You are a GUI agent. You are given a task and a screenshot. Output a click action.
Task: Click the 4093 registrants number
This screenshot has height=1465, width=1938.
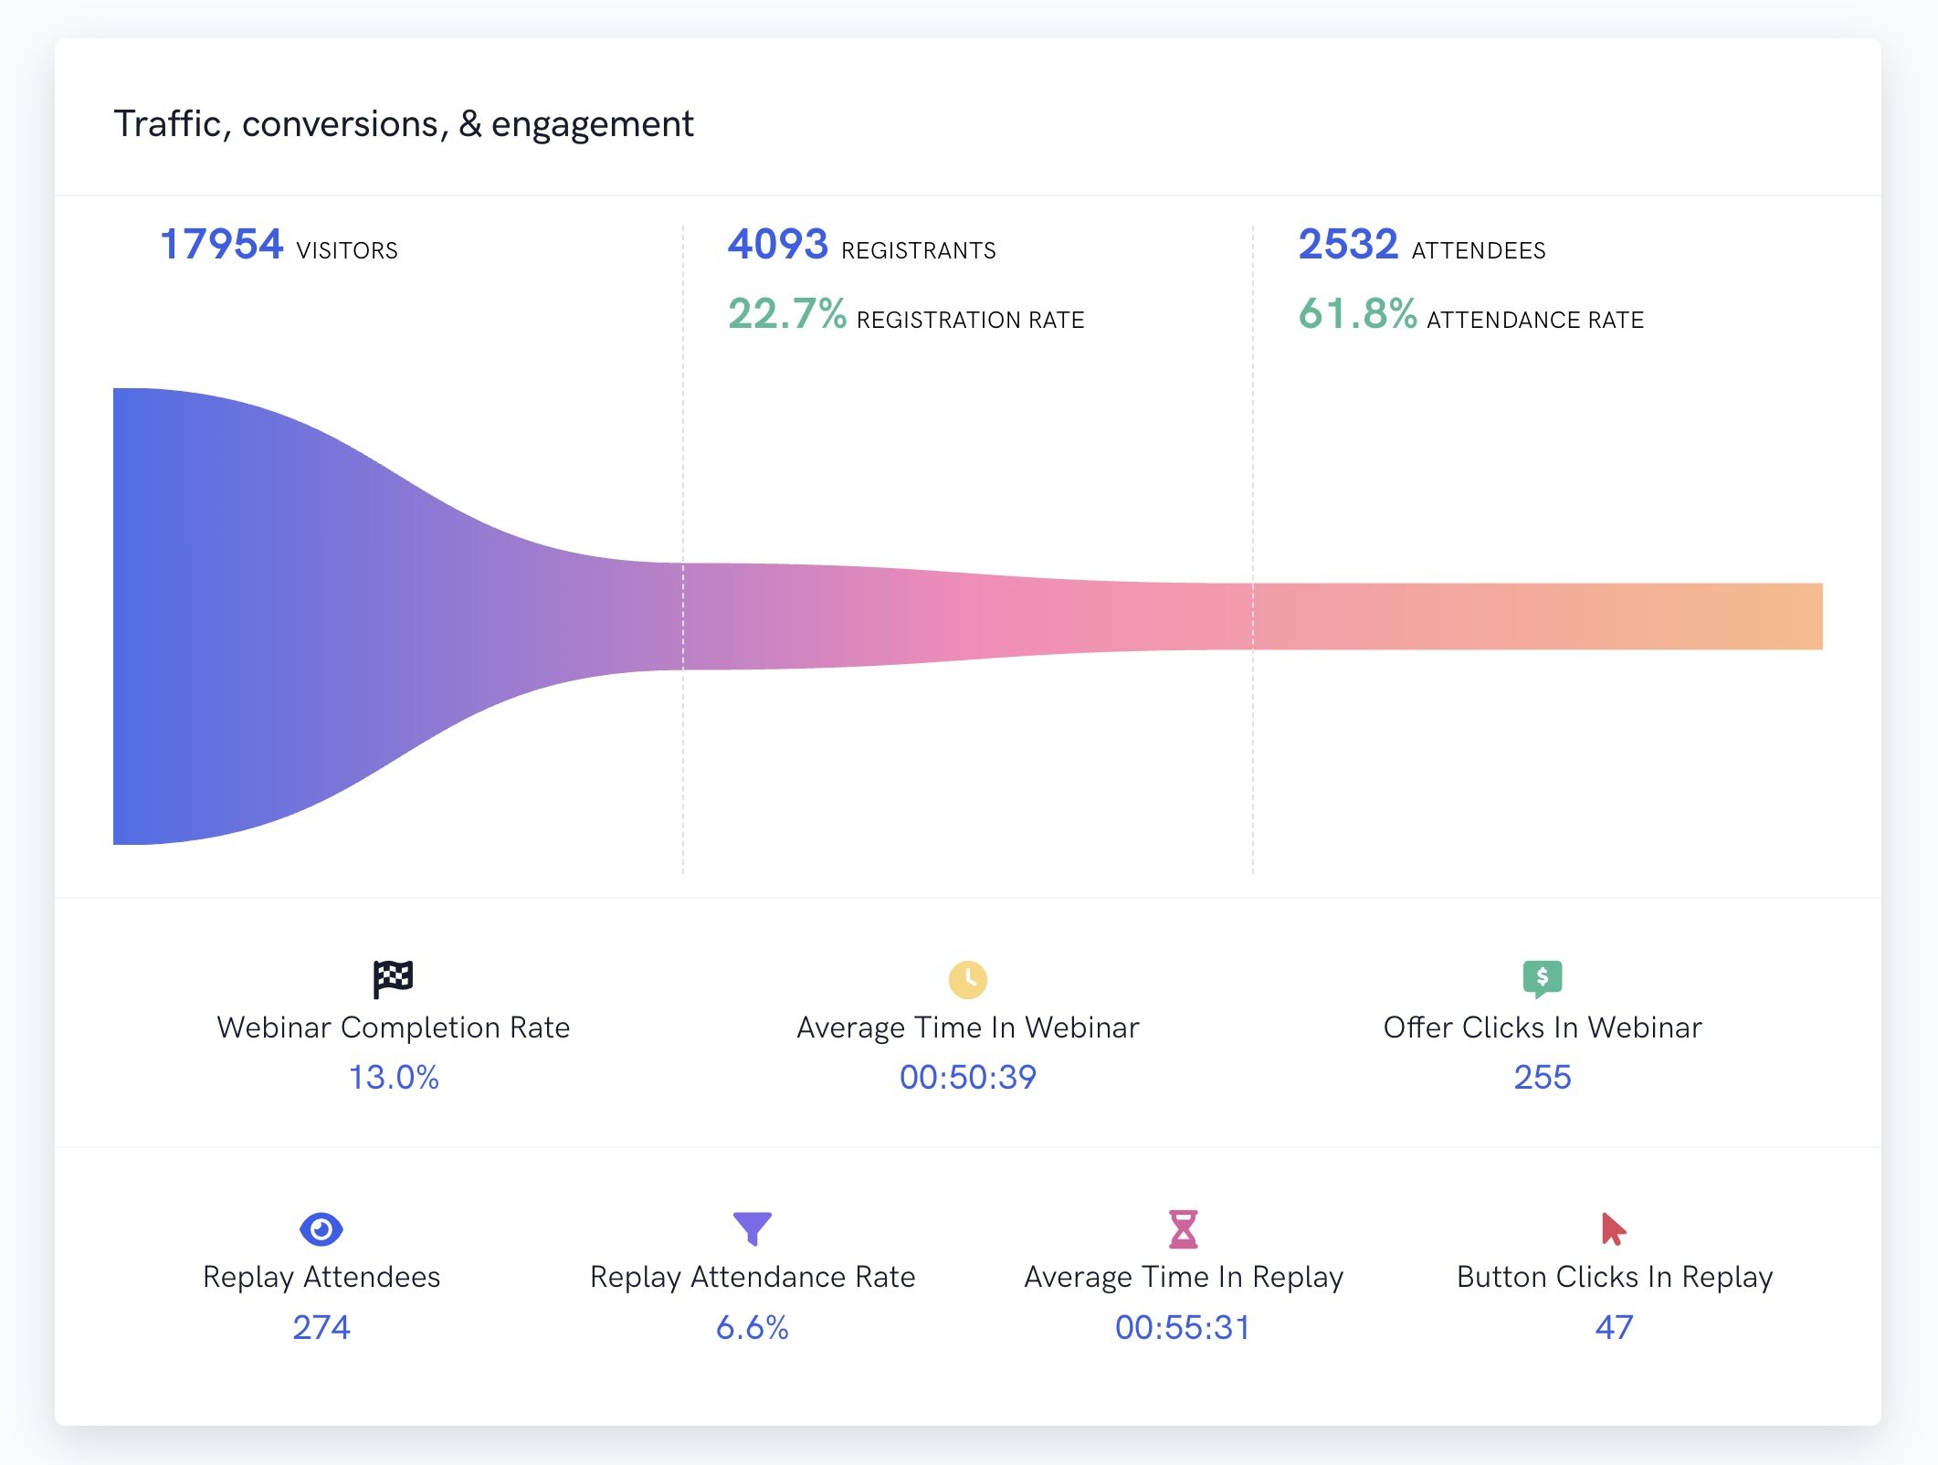pos(777,245)
